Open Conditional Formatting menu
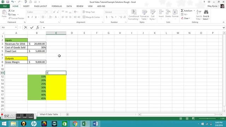 pyautogui.click(x=133, y=15)
